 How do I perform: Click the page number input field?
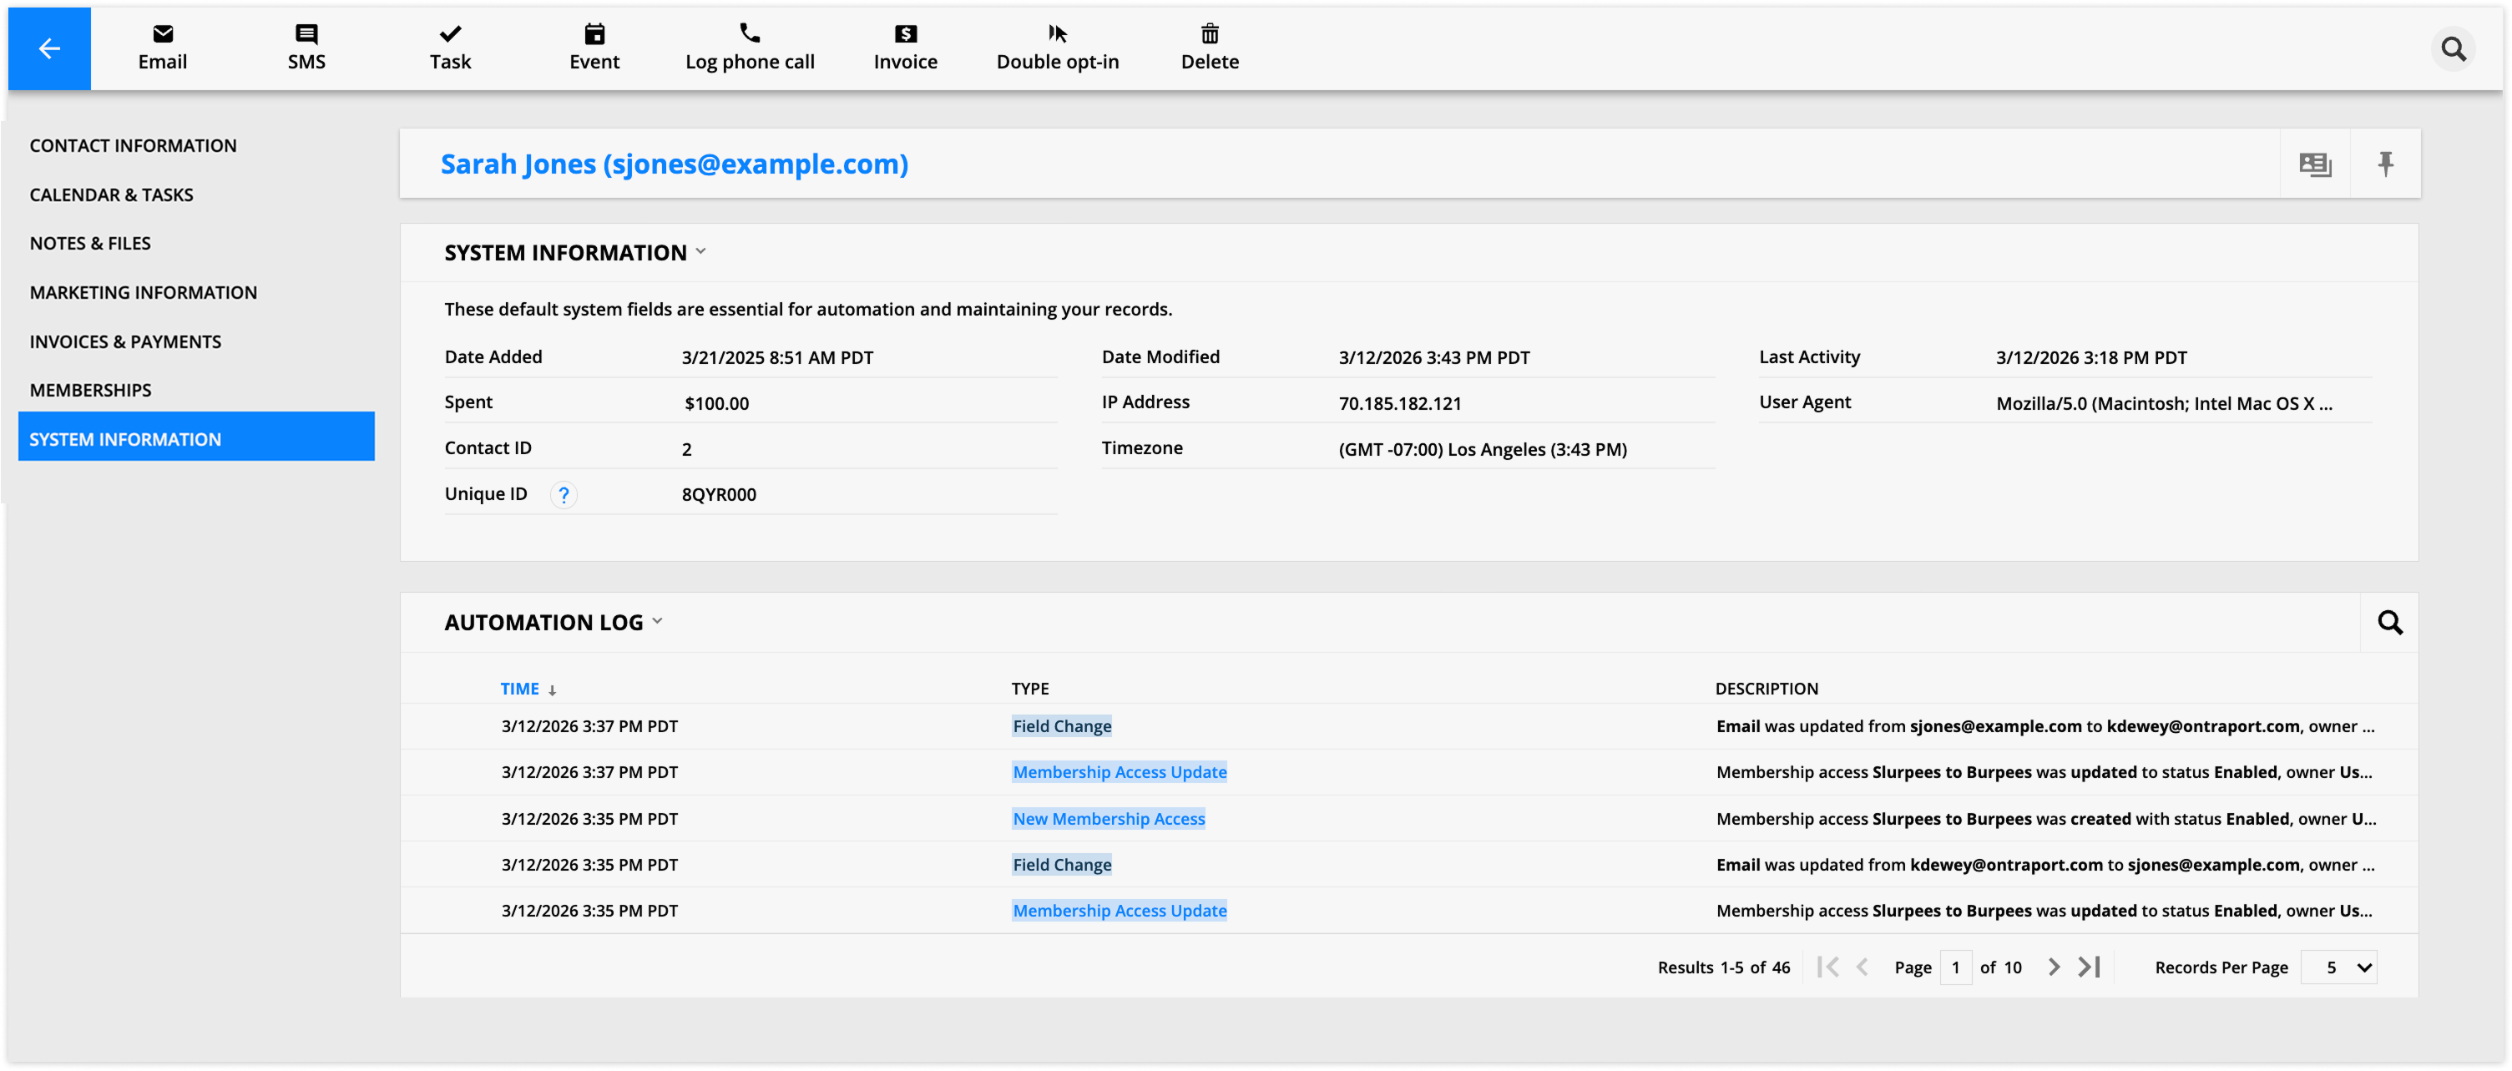[x=1955, y=967]
